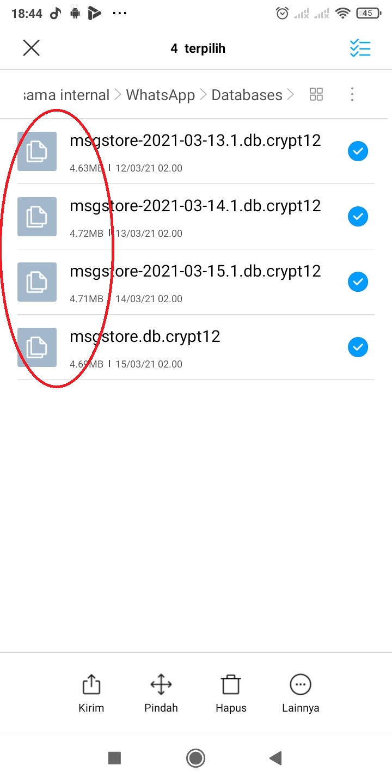This screenshot has height=784, width=392.
Task: Uncheck msgstore-2021-03-13.1.db.crypt12 selection
Action: click(x=358, y=151)
